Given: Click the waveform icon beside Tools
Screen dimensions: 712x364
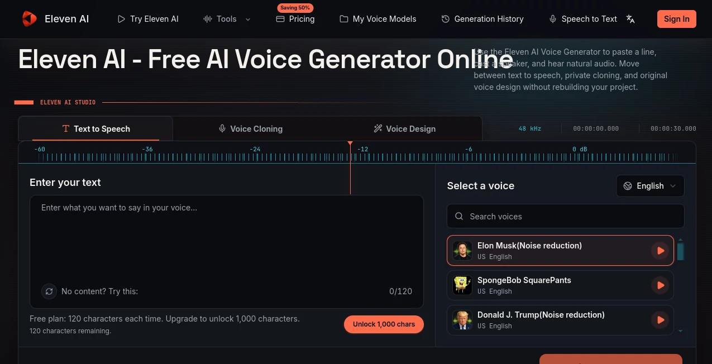Looking at the screenshot, I should (x=208, y=19).
